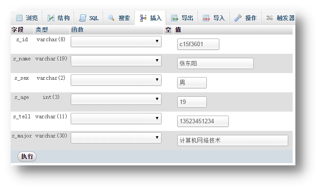Click the 类型 column header
320x190 pixels.
tap(42, 30)
